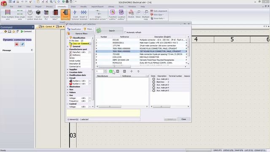270x152 pixels.
Task: Expand the Size filter group
Action: click(67, 90)
